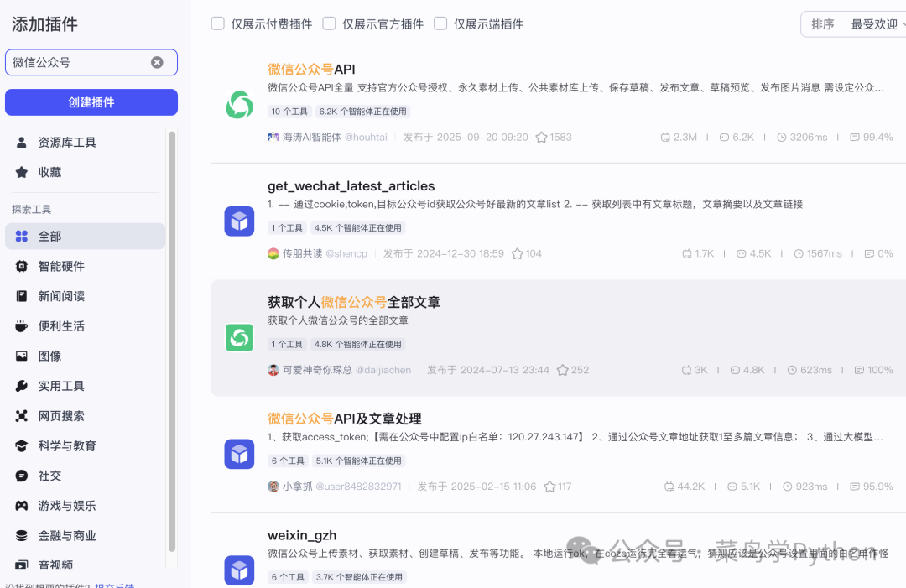906x588 pixels.
Task: Click the star icon beside 117
Action: click(x=550, y=487)
